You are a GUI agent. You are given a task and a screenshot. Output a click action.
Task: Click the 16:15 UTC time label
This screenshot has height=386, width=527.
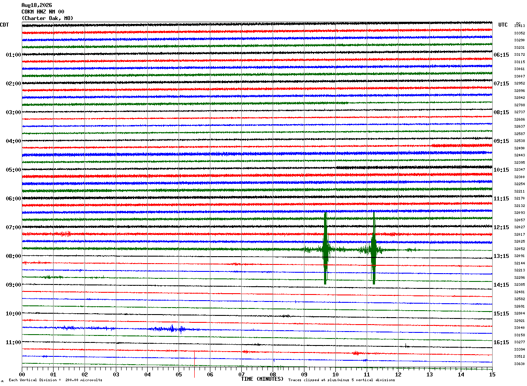[x=501, y=342]
